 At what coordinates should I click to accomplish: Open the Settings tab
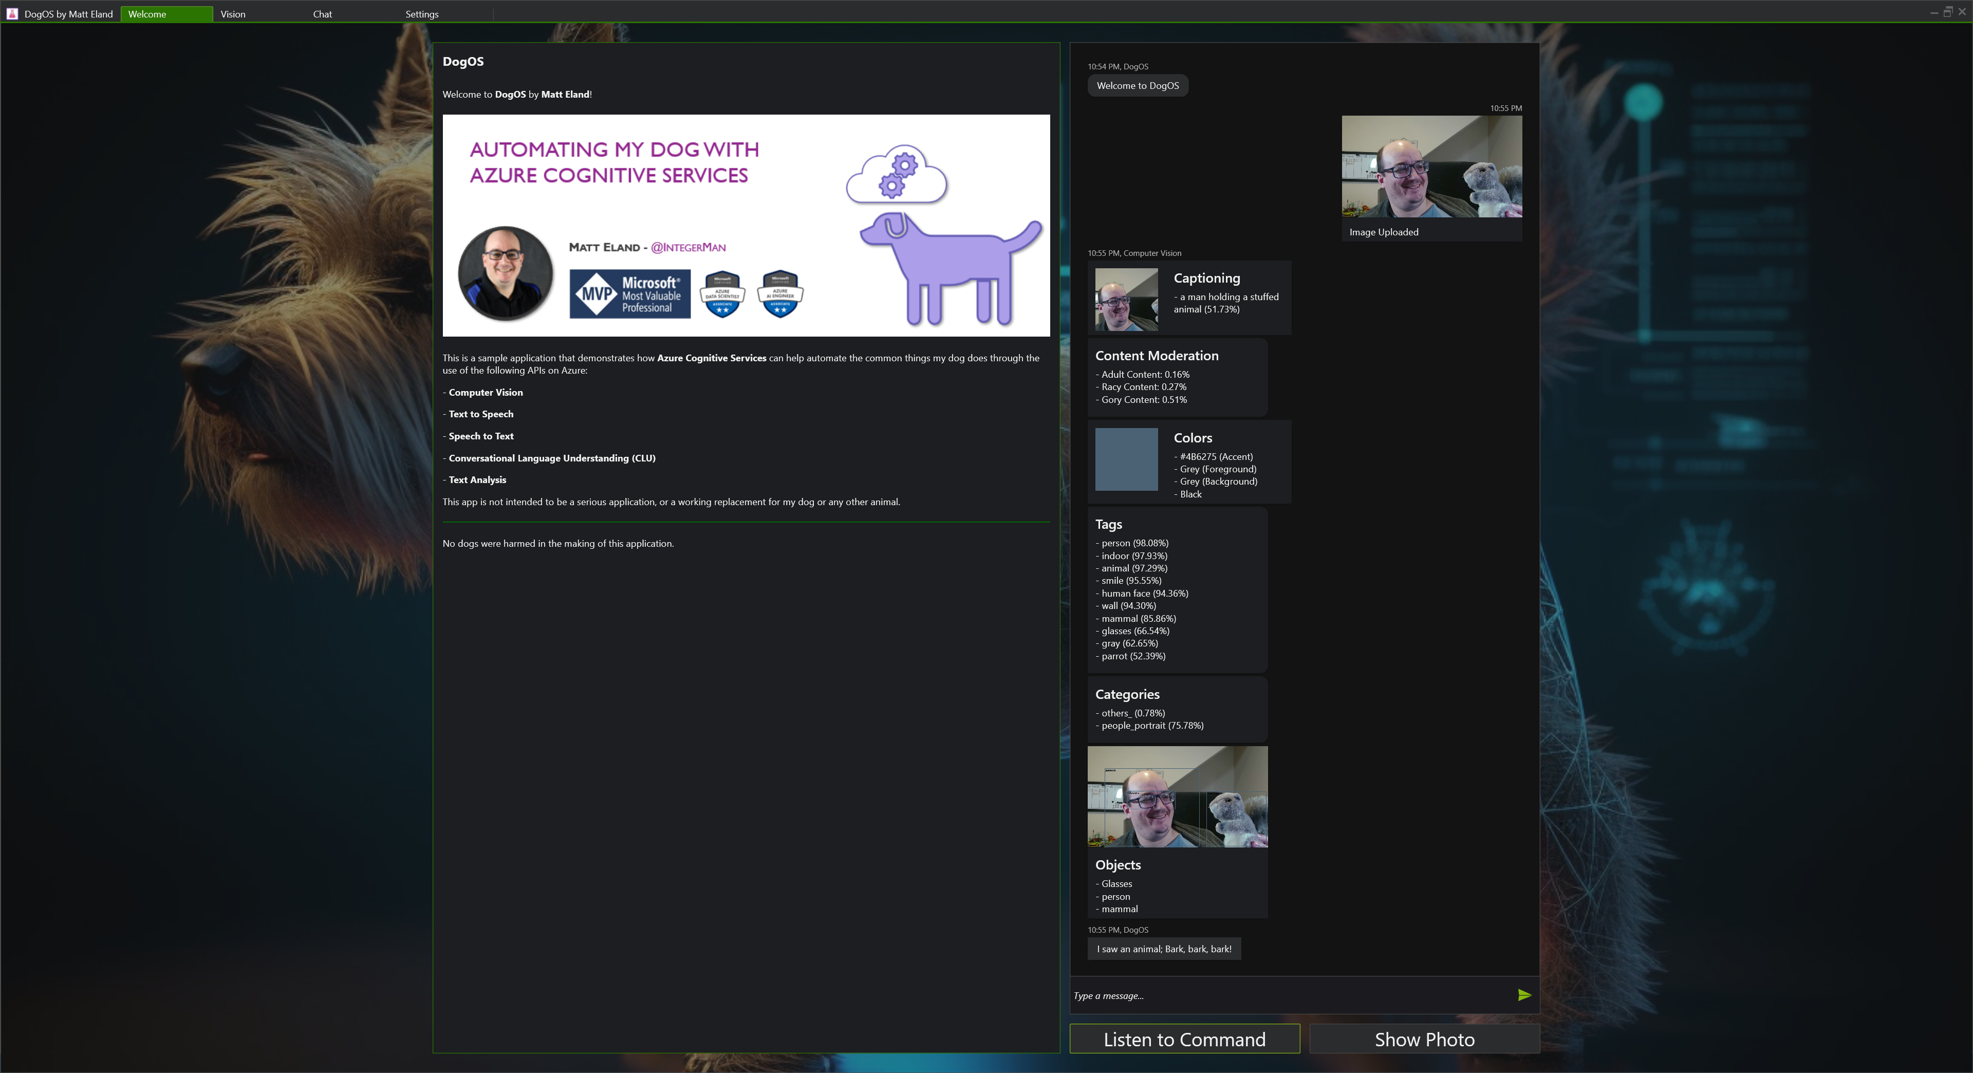422,14
